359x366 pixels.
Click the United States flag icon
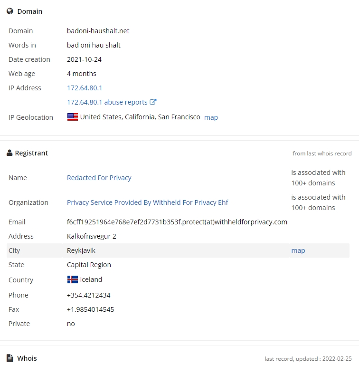point(73,117)
